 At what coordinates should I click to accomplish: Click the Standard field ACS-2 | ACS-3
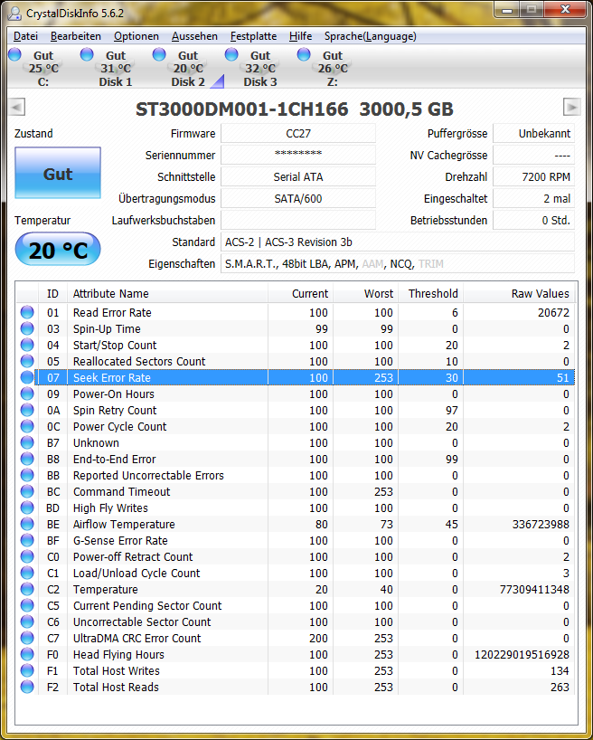pos(398,242)
